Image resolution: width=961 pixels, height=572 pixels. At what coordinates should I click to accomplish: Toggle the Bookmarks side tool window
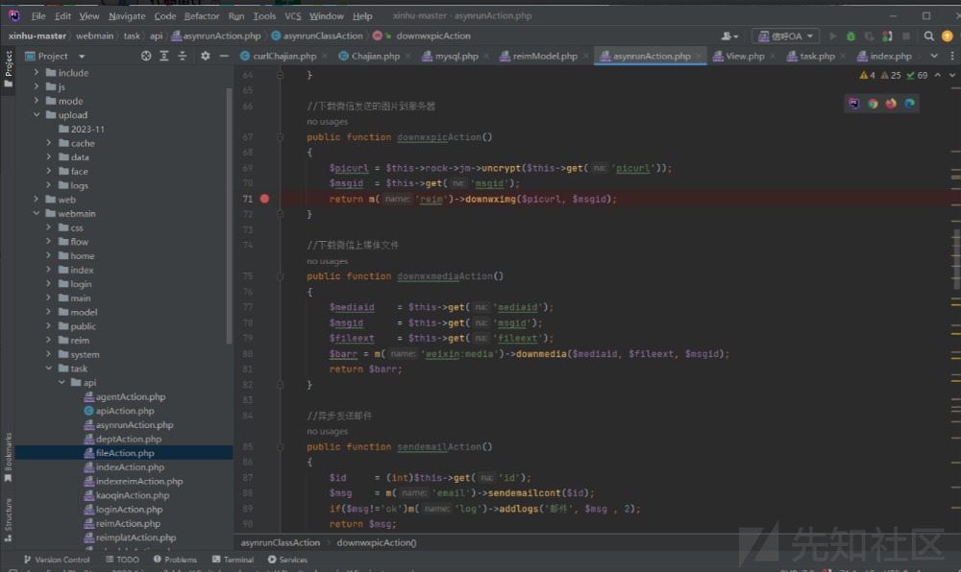click(8, 456)
